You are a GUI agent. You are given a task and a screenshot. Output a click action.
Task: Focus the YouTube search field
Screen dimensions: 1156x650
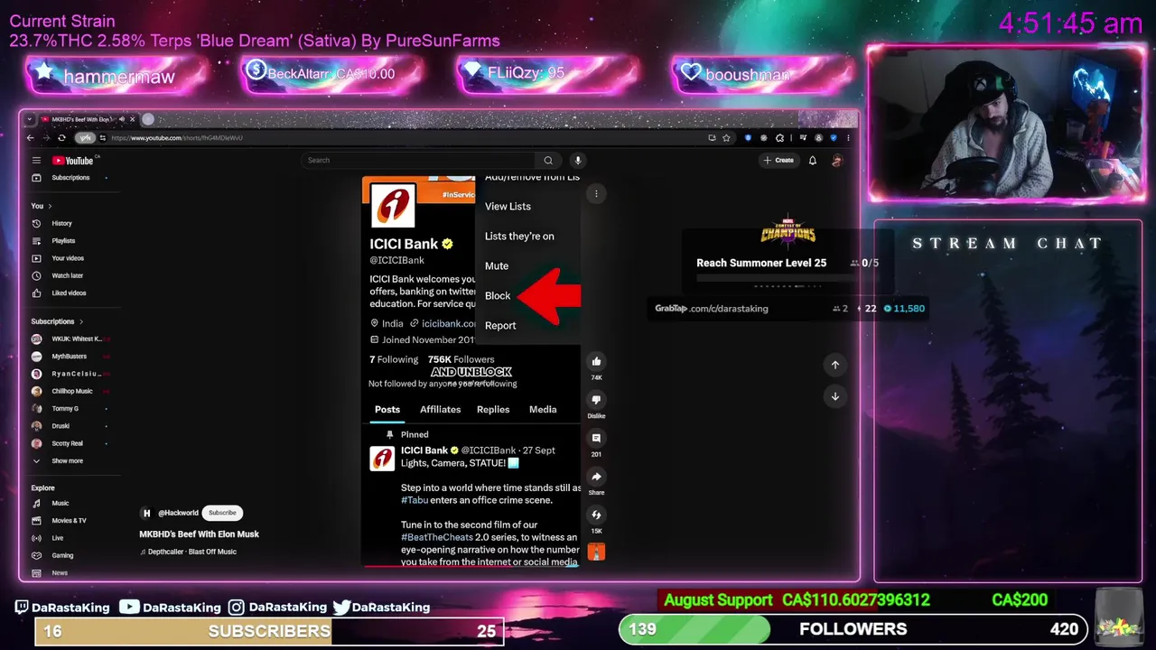(420, 161)
